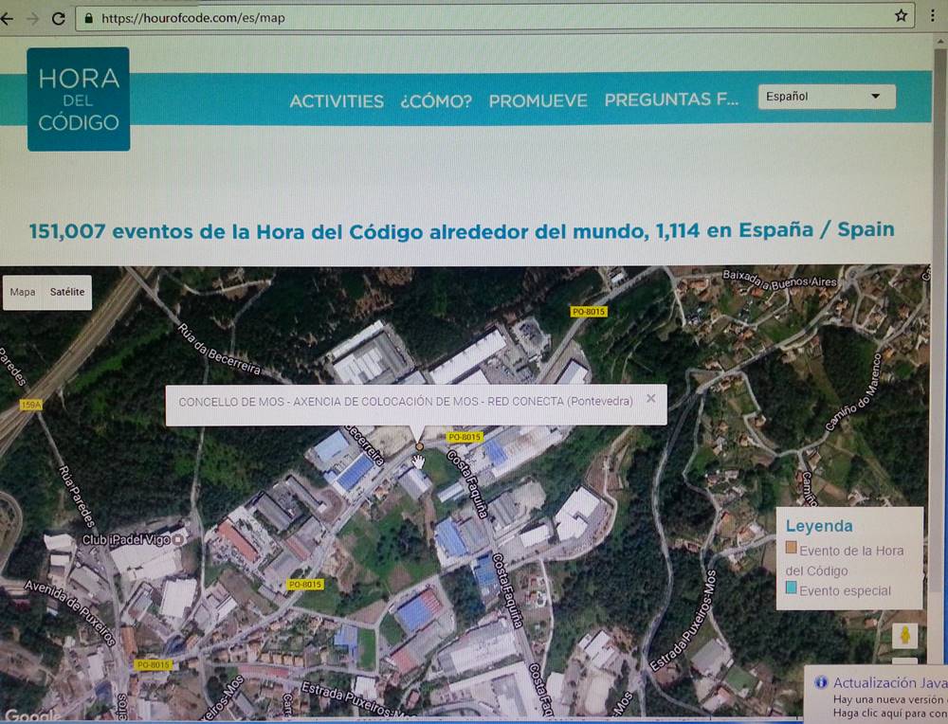The image size is (948, 724).
Task: Click the Avenida de Puxeiros street label
Action: point(70,613)
